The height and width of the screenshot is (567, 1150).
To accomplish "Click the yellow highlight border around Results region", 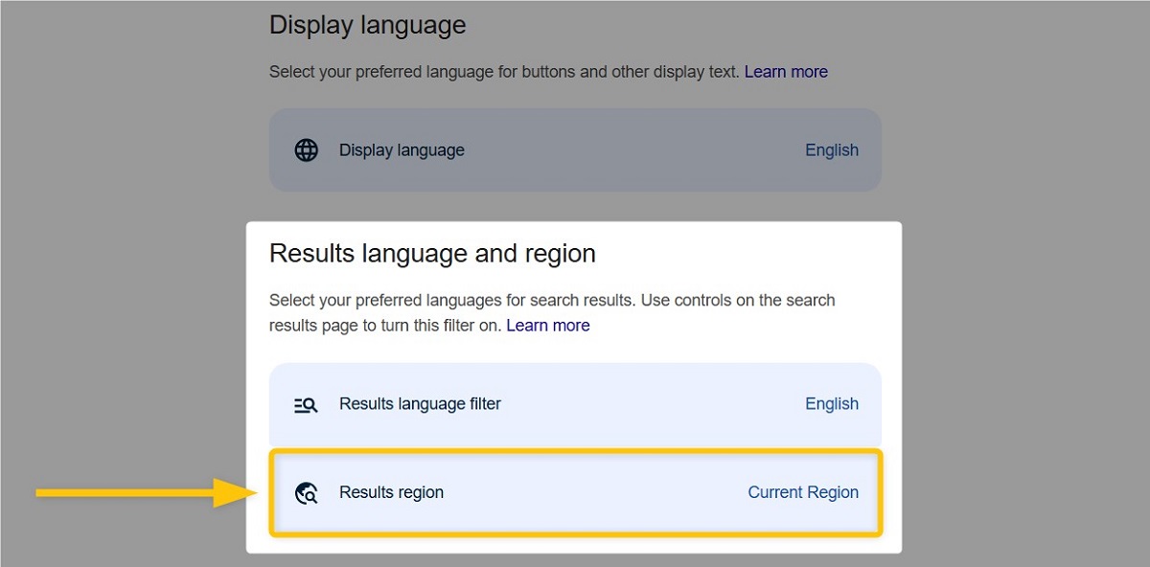I will [x=575, y=453].
